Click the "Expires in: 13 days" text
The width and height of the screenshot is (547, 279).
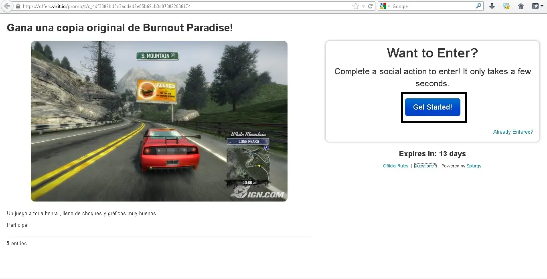point(432,154)
